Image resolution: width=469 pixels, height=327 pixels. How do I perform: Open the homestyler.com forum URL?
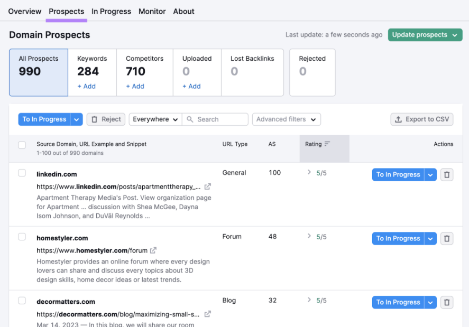click(92, 250)
